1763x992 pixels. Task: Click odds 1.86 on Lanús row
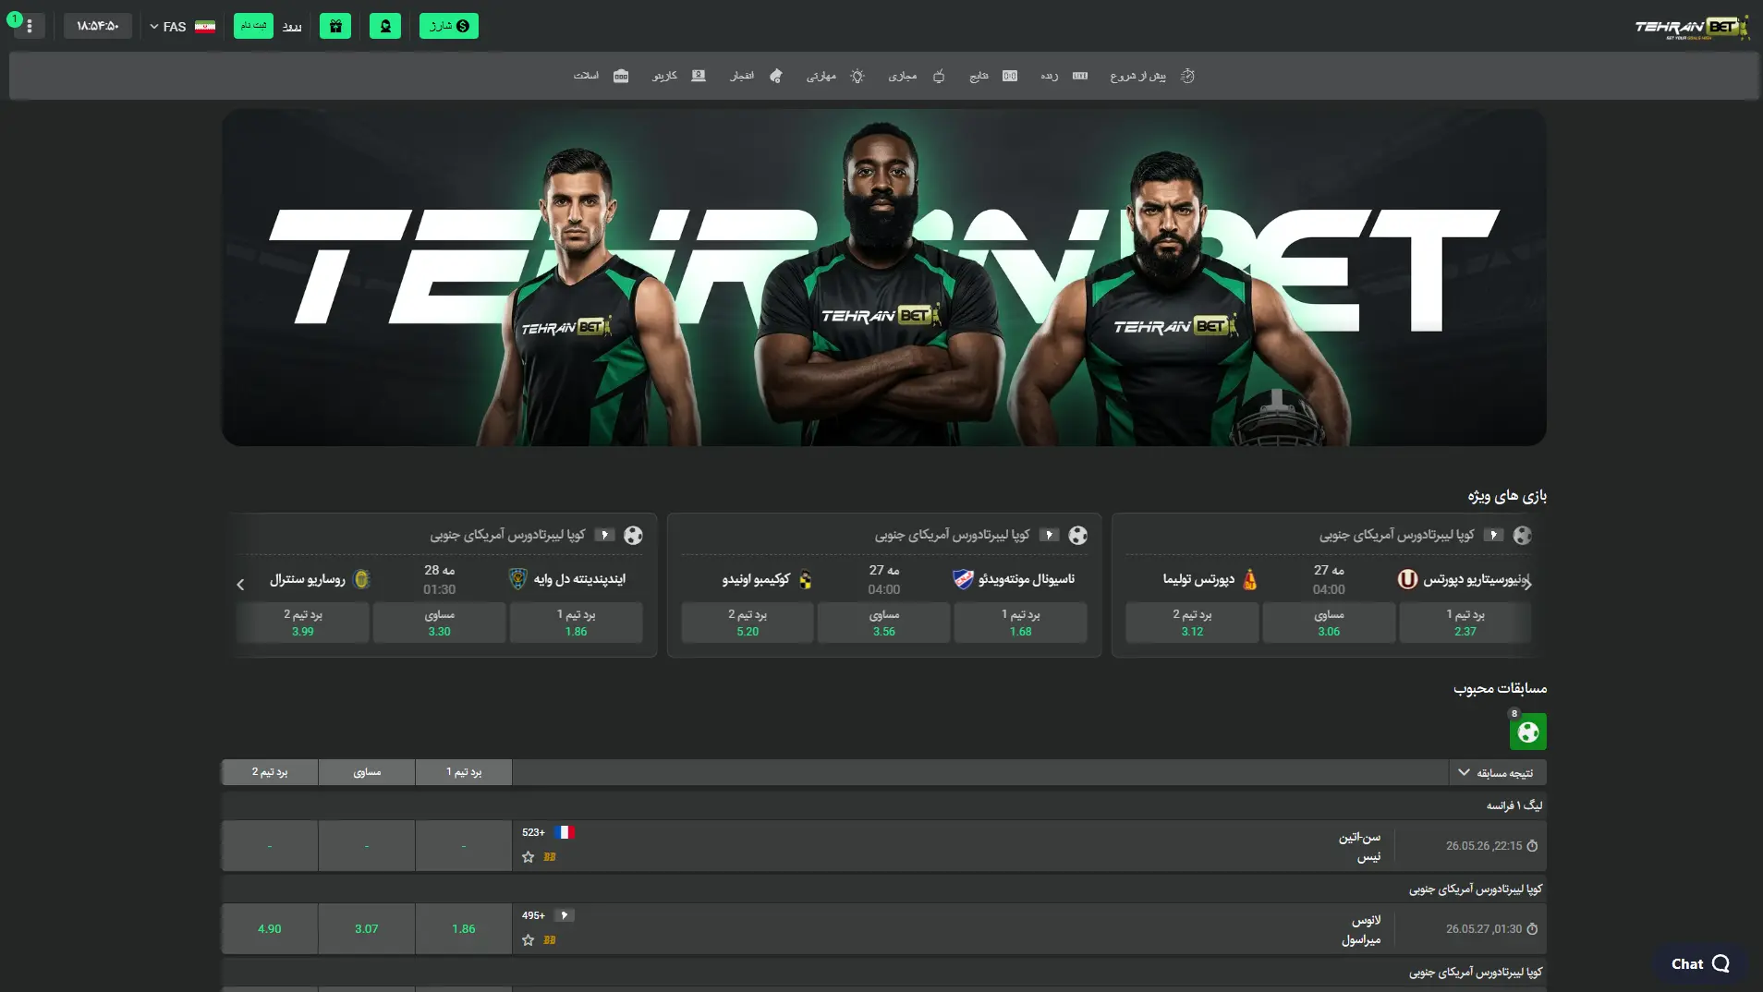pyautogui.click(x=464, y=928)
